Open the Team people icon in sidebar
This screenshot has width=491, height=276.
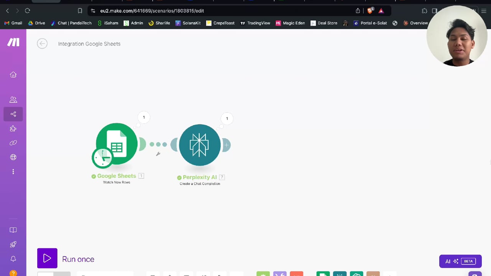point(13,100)
